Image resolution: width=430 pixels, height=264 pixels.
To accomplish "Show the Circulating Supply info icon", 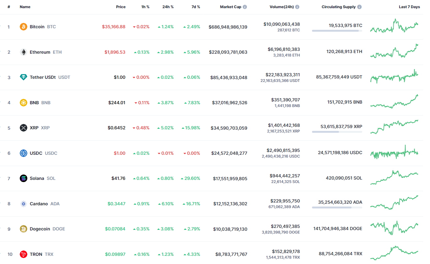I will click(x=359, y=7).
